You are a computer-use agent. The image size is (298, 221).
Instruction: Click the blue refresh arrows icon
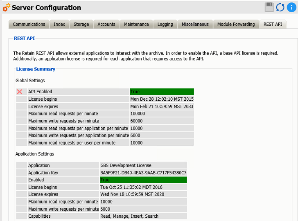click(x=280, y=7)
